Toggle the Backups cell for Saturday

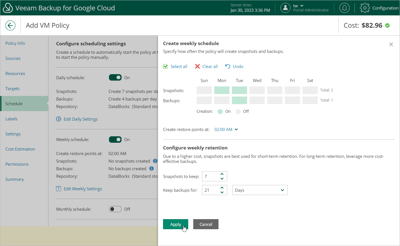pyautogui.click(x=310, y=100)
